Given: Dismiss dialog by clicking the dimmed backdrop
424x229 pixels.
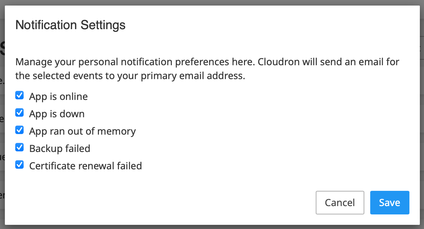Looking at the screenshot, I should click(x=212, y=2).
